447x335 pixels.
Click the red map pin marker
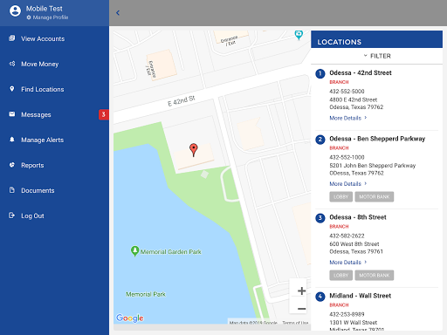pyautogui.click(x=194, y=150)
